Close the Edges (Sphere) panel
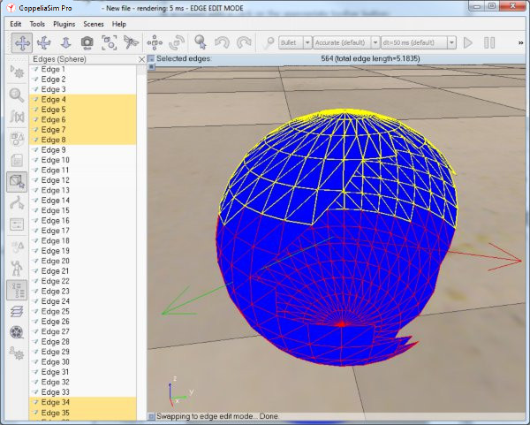This screenshot has height=425, width=530. (141, 59)
